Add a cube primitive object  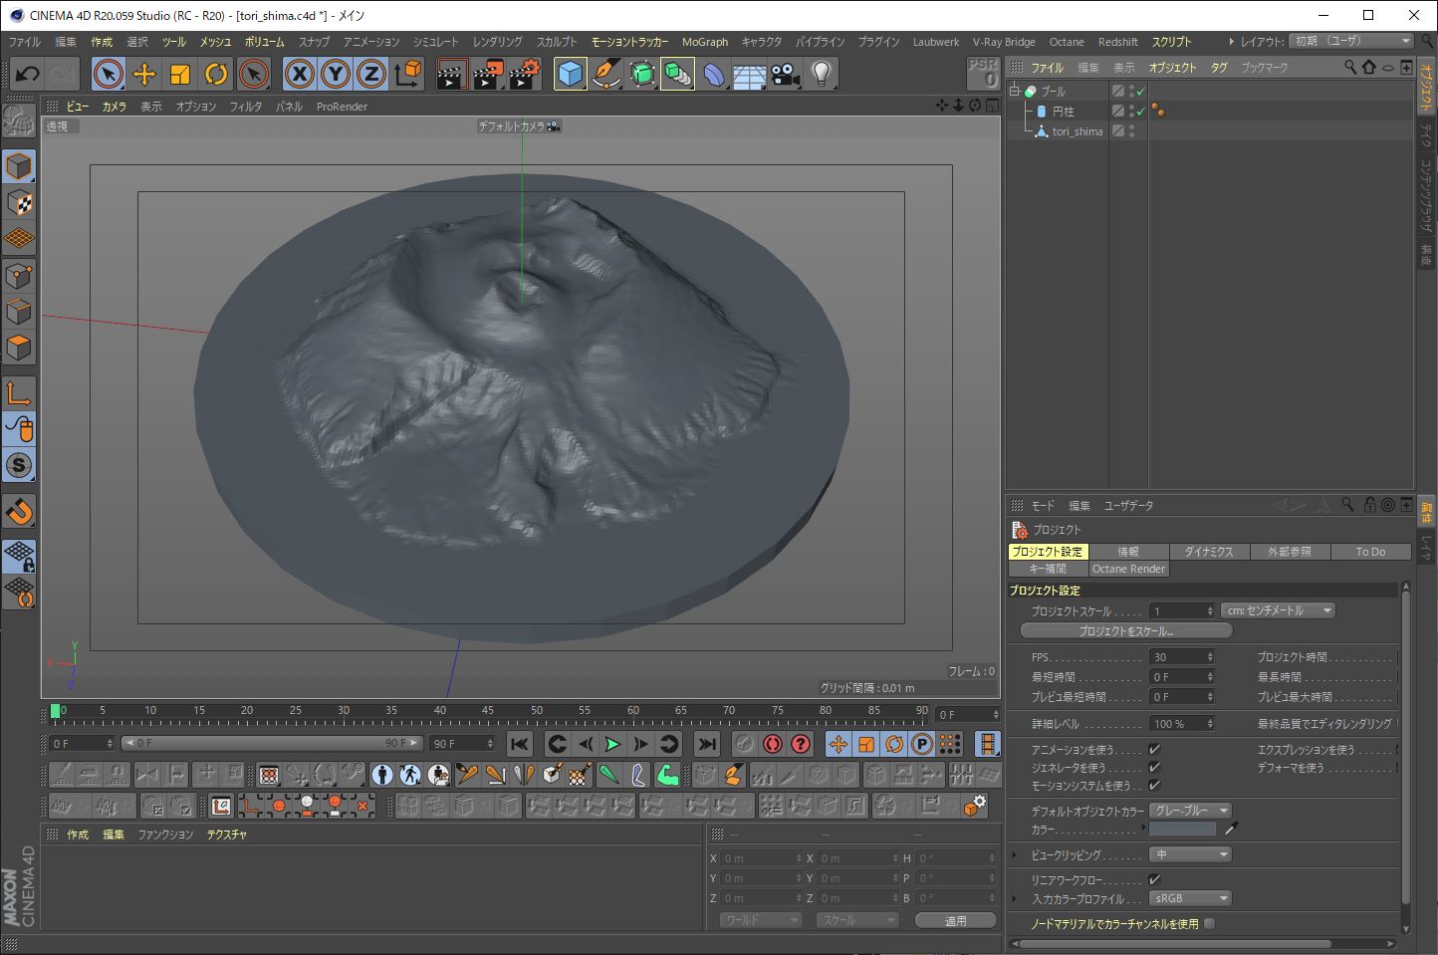tap(571, 74)
